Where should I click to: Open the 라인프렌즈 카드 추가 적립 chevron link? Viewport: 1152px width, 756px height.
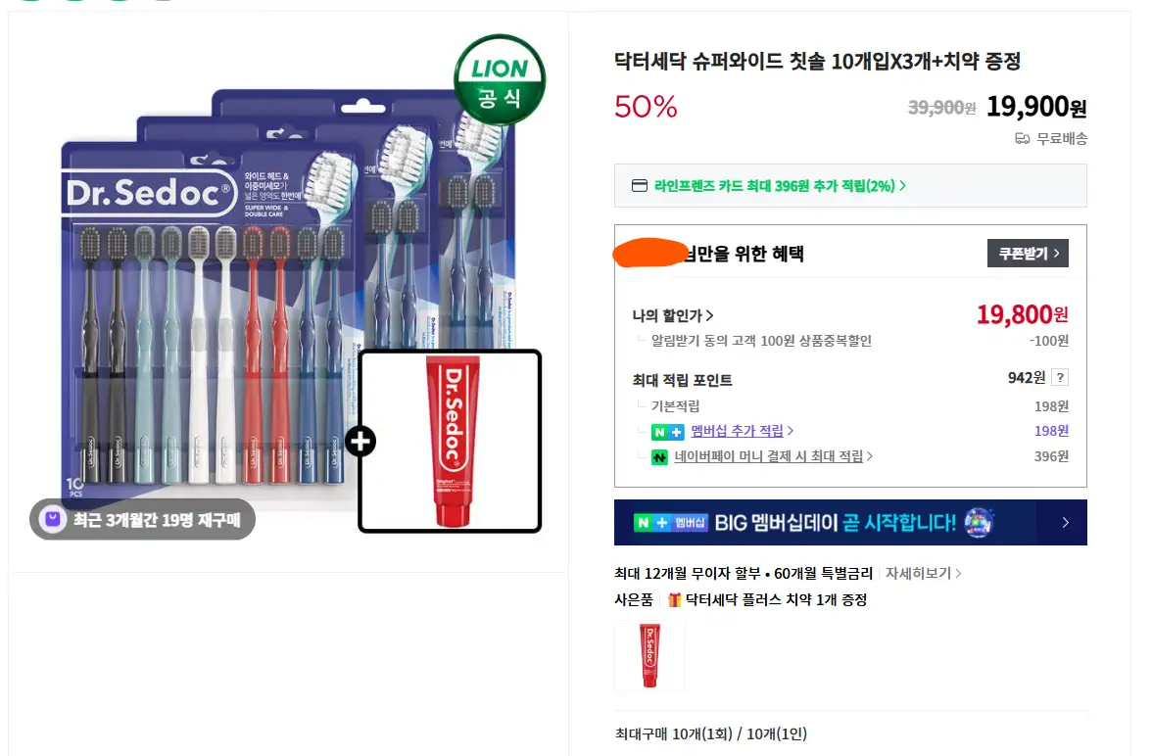(x=903, y=186)
